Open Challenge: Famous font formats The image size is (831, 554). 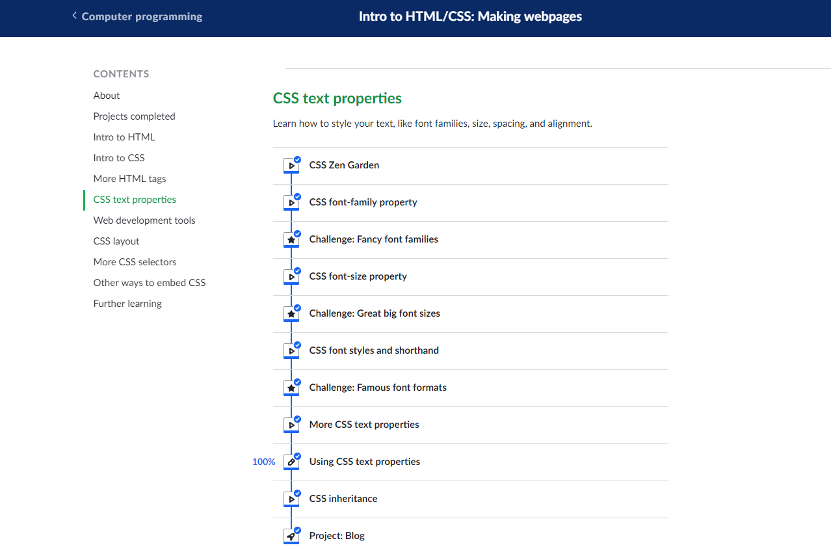[x=378, y=388]
